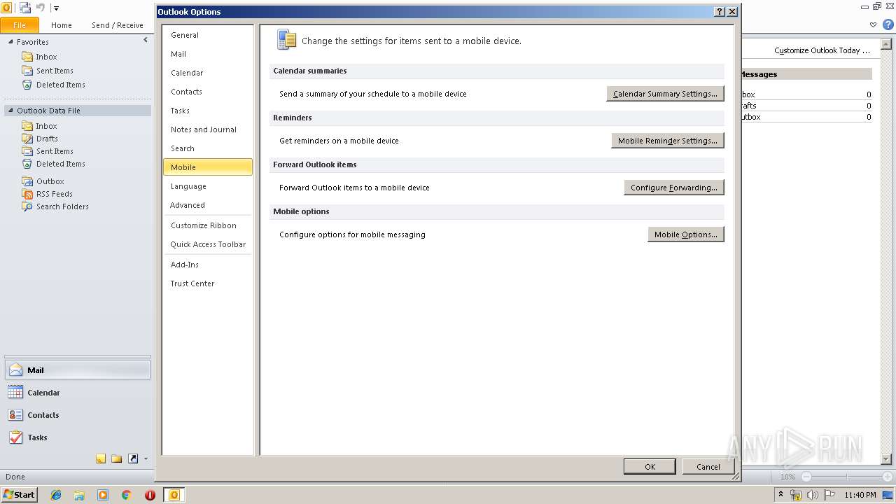Click the Send/Receive All Folders quick access icon

tap(25, 8)
